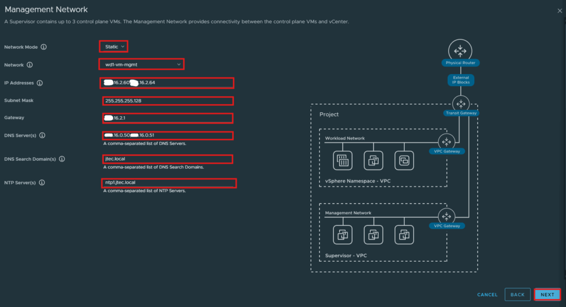Go back with the BACK button
566x307 pixels.
(x=517, y=295)
